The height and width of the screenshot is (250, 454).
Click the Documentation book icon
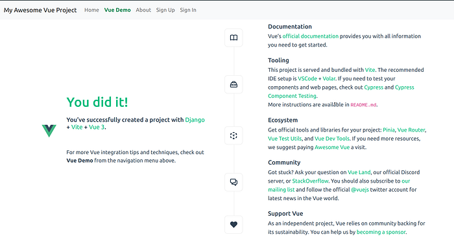[233, 38]
